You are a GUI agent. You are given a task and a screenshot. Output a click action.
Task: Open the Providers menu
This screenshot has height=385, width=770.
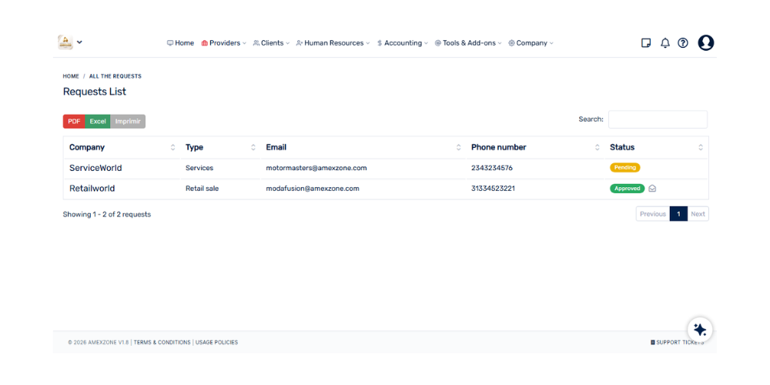pos(224,43)
